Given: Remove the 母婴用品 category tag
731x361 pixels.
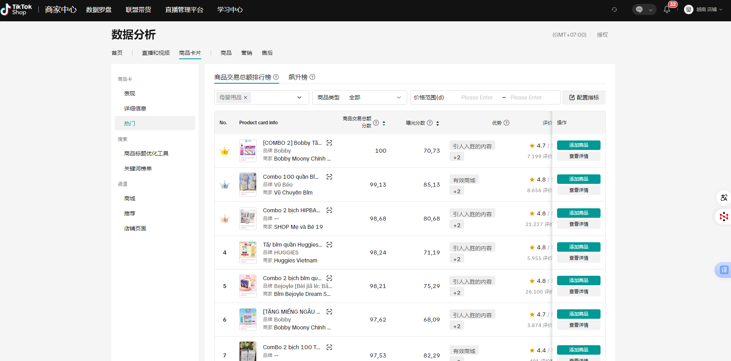Looking at the screenshot, I should pos(246,97).
